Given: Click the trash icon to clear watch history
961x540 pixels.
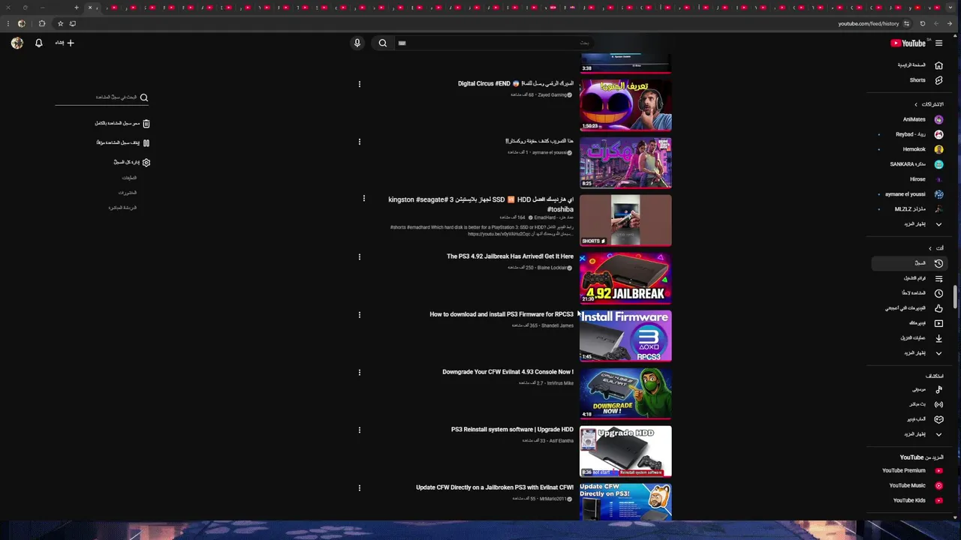Looking at the screenshot, I should click(146, 123).
